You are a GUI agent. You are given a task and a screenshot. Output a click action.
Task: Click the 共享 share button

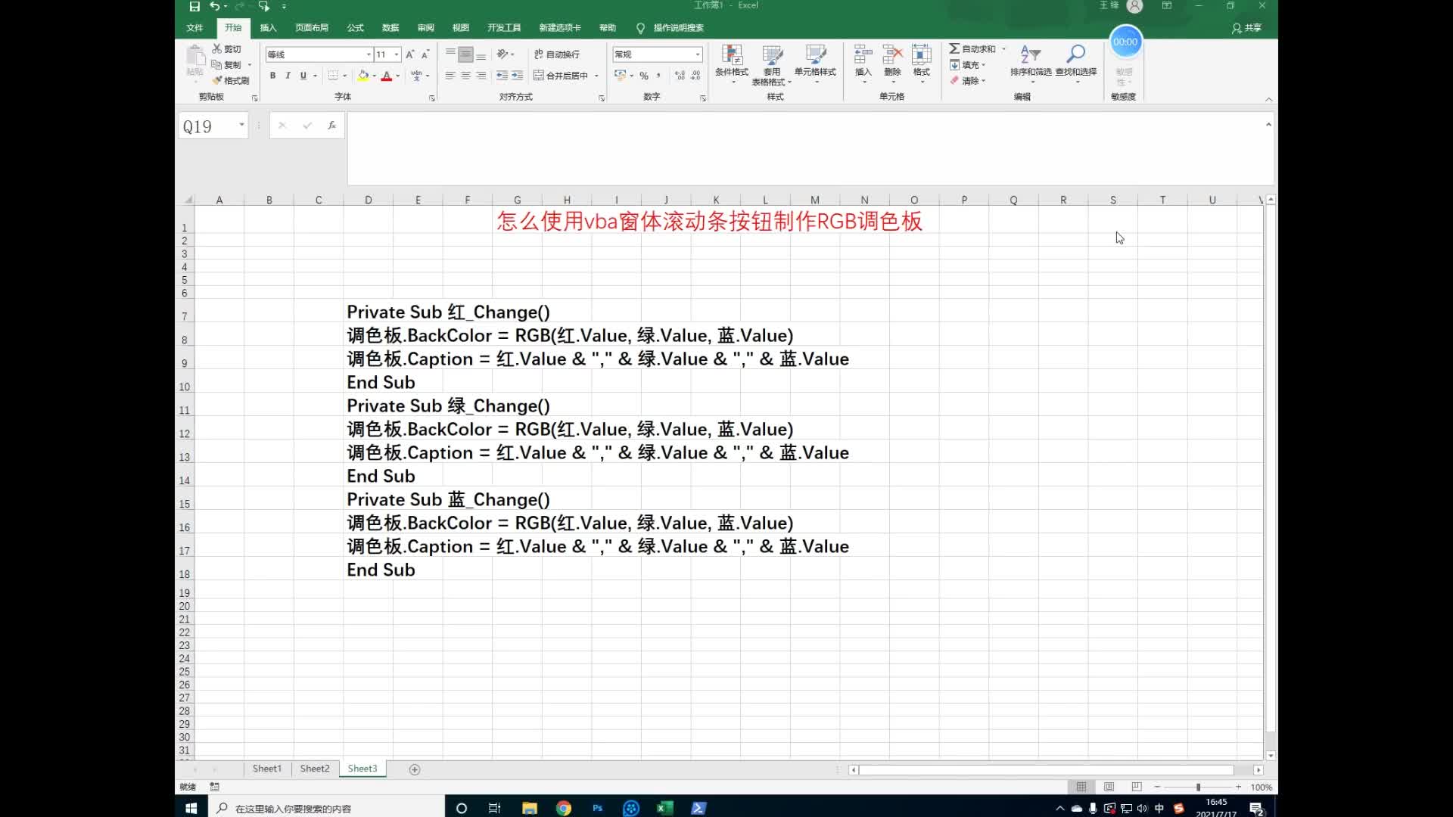[1247, 28]
